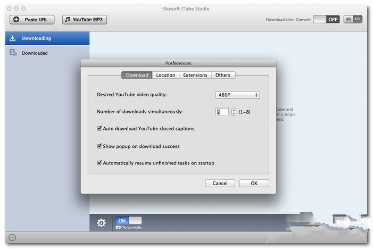Screen dimensions: 373x249
Task: Open settings via the gear icon
Action: coord(101,223)
